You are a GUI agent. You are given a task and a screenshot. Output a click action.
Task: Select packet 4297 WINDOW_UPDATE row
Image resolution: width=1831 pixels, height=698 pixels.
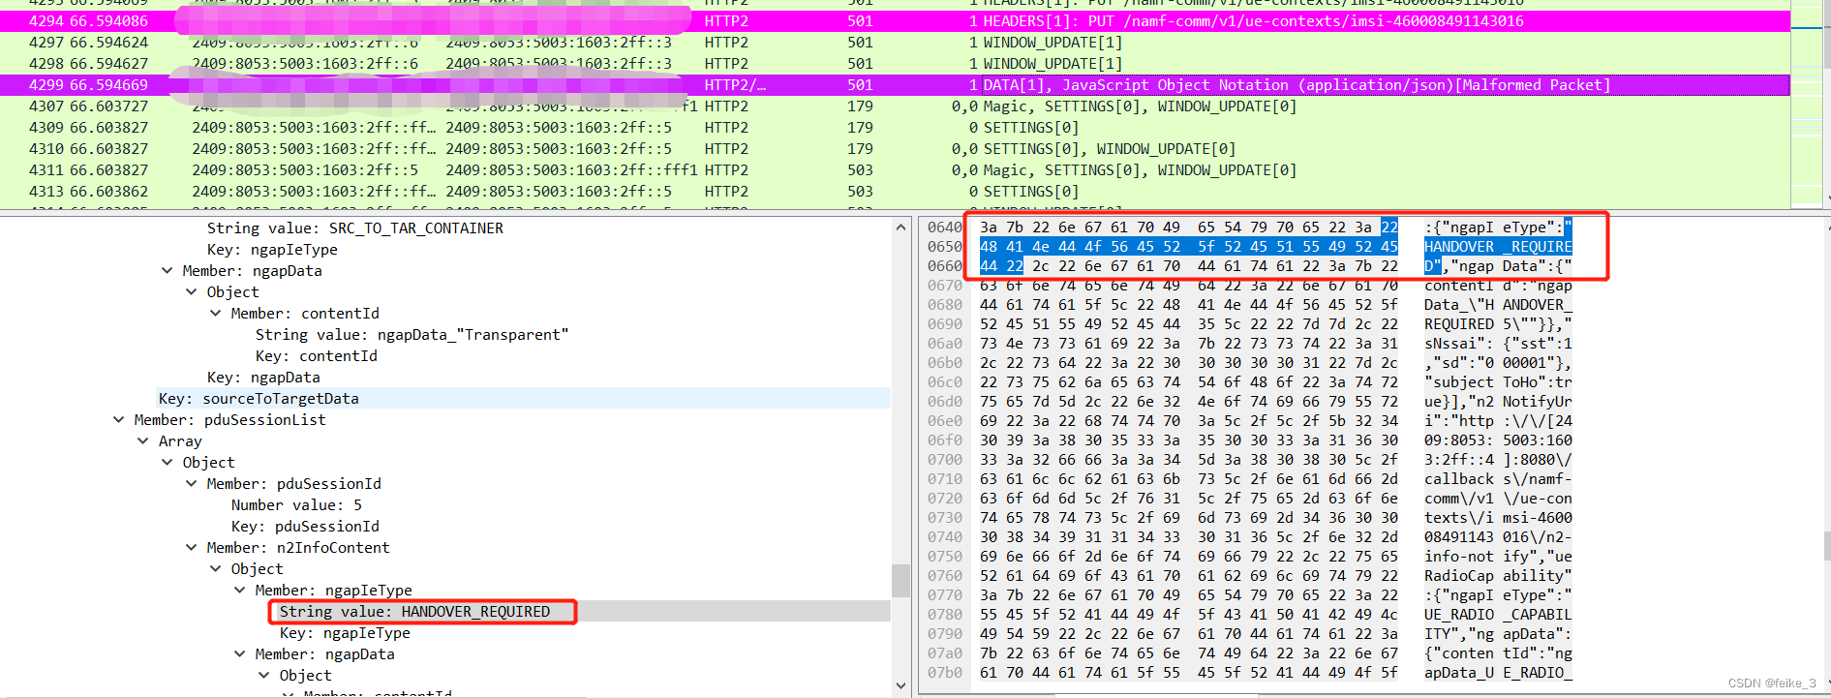click(x=895, y=43)
